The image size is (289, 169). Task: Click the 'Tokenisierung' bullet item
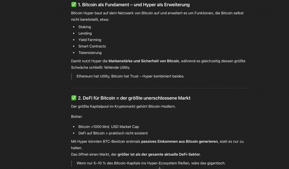pyautogui.click(x=90, y=53)
